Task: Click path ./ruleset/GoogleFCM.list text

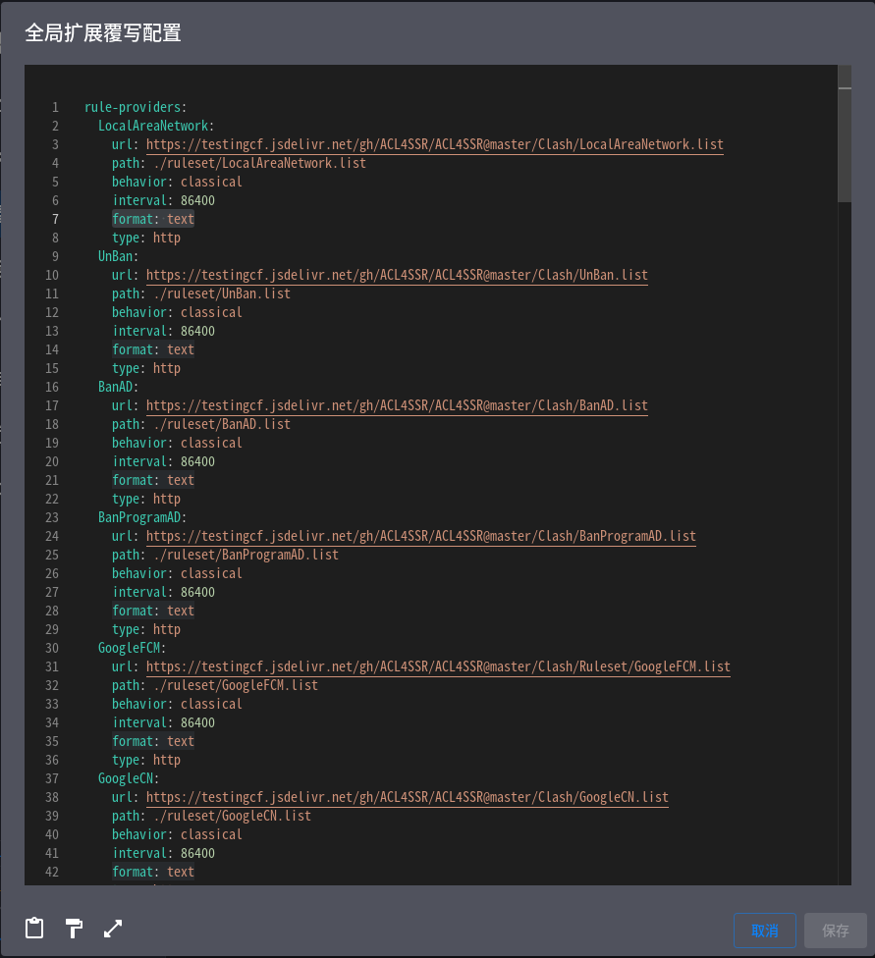Action: click(215, 685)
